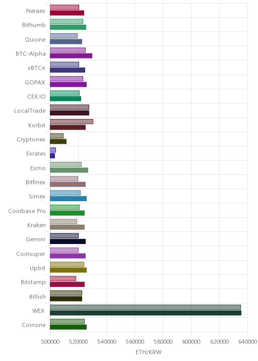Click the LocalTrade label
Viewport: 258px width, 361px height.
click(x=30, y=111)
